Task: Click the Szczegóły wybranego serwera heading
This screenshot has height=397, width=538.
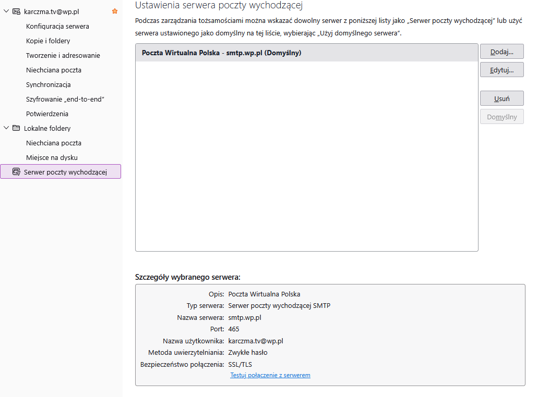Action: point(188,277)
